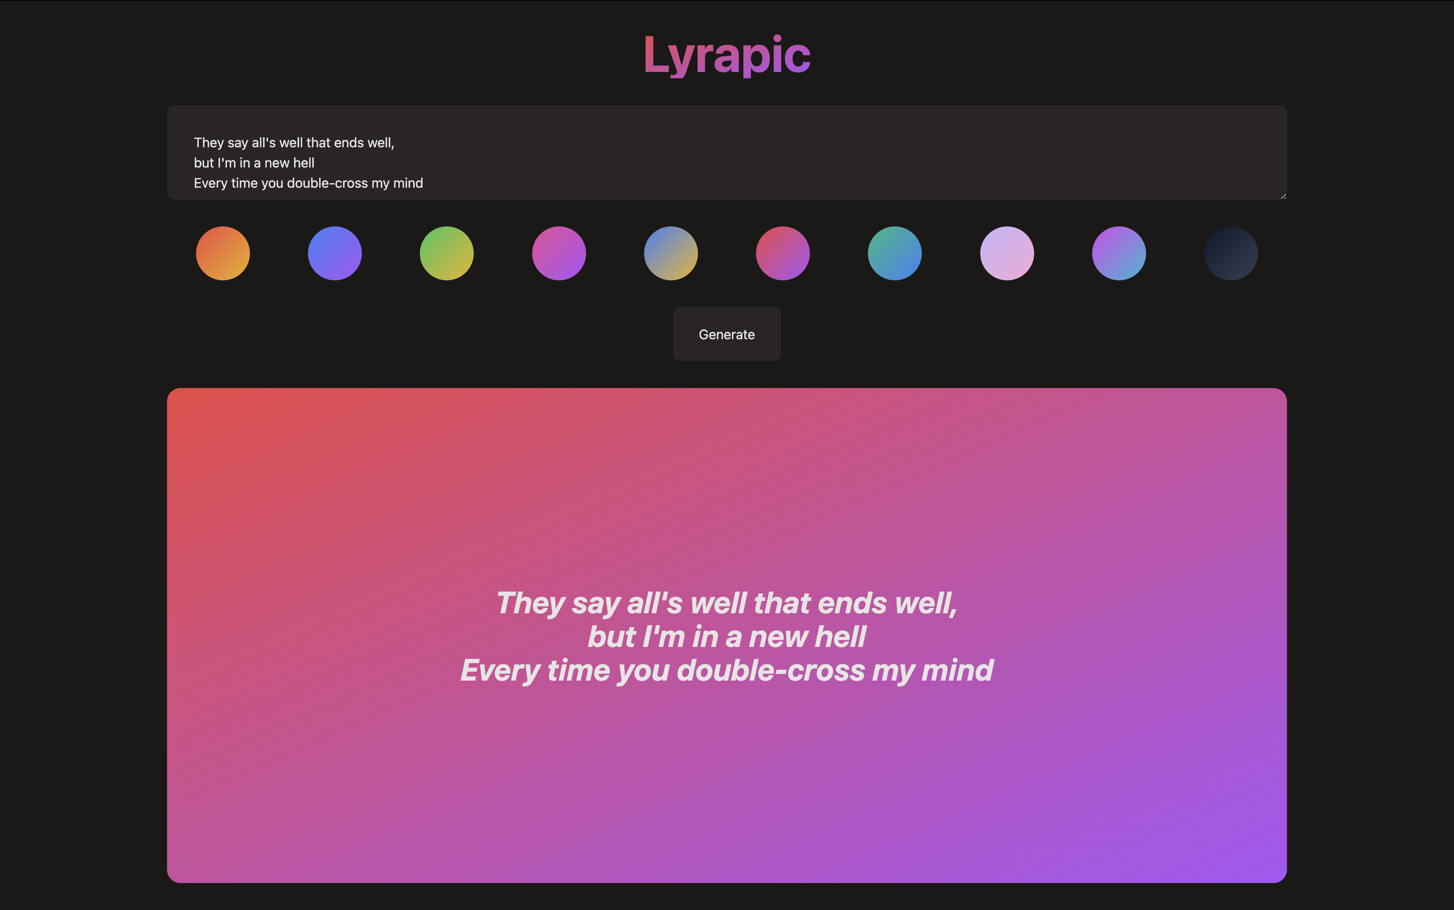Click the first line of lyrics in the textarea
1454x910 pixels.
point(294,143)
